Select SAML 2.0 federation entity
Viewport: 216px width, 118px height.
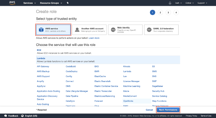pos(161,30)
